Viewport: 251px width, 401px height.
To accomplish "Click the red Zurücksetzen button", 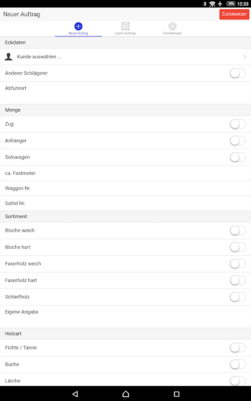I will coord(234,14).
